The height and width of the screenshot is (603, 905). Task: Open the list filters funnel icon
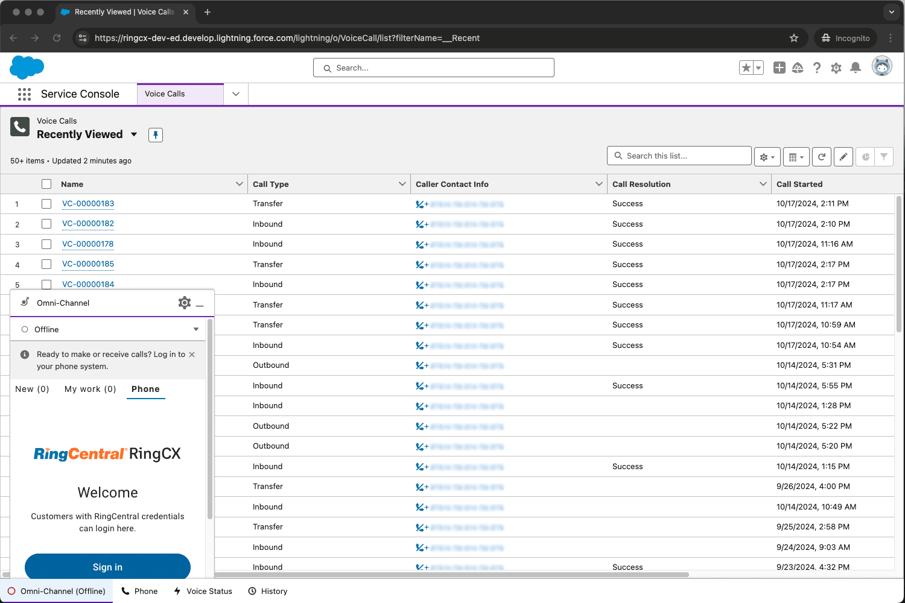pyautogui.click(x=884, y=157)
